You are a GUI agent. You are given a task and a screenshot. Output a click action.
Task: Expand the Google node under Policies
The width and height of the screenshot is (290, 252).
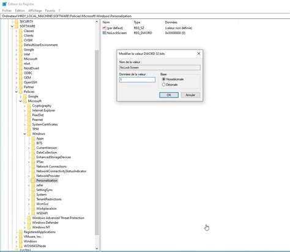[21, 96]
